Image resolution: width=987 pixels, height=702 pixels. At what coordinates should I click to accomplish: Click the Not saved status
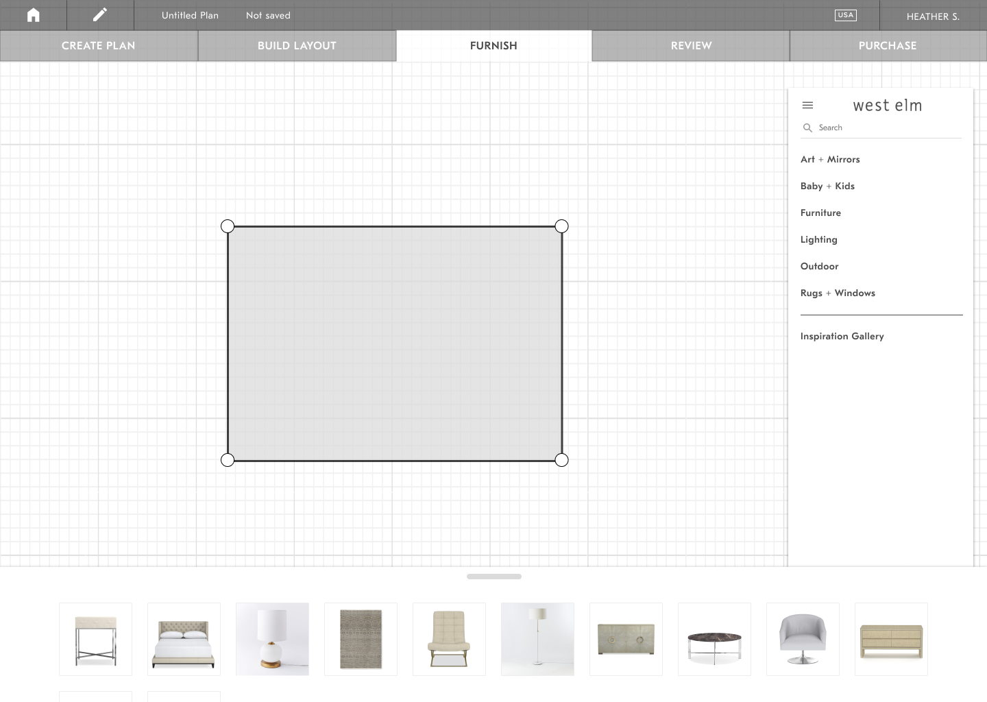268,15
